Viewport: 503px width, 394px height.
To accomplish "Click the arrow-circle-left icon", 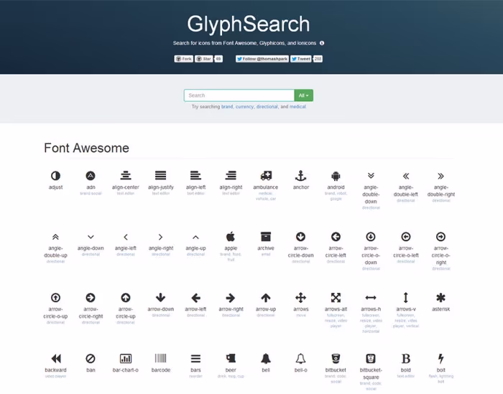I will click(x=336, y=237).
